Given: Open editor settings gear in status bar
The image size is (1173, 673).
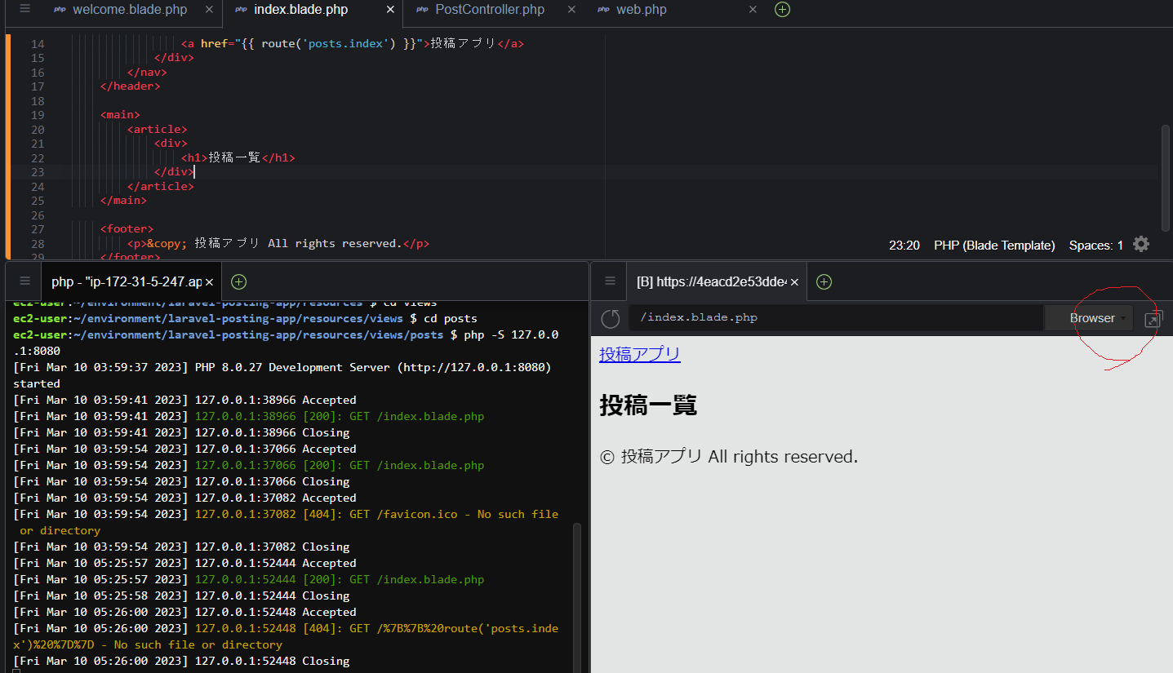Looking at the screenshot, I should (1141, 245).
